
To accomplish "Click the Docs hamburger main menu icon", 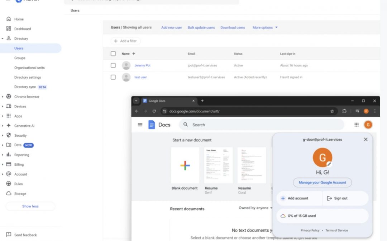I will [140, 125].
